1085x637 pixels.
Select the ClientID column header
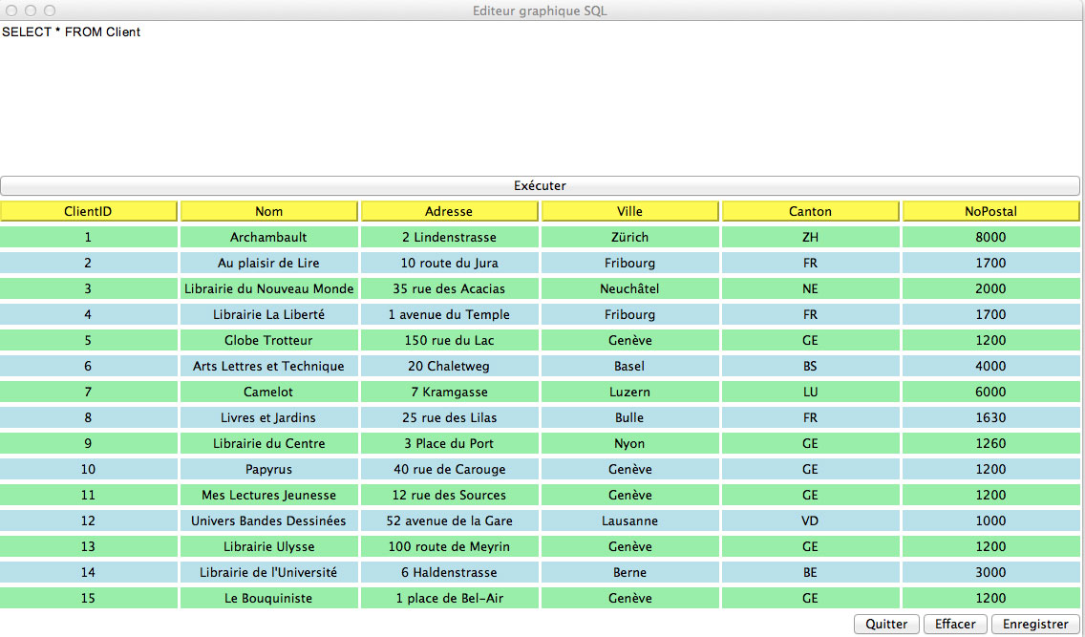tap(89, 211)
